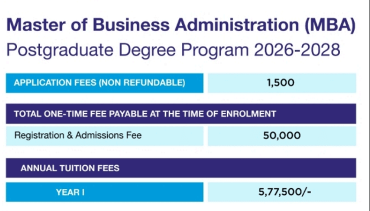Click the Master of Business Administration heading

tap(181, 26)
